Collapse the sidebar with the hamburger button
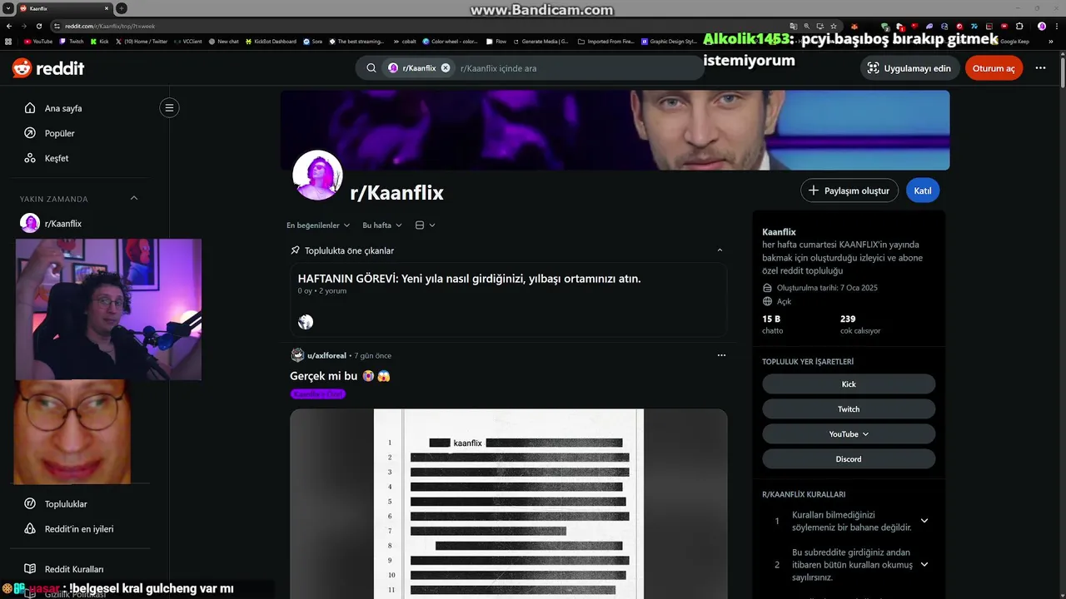Screen dimensions: 1066x599 [x=169, y=107]
